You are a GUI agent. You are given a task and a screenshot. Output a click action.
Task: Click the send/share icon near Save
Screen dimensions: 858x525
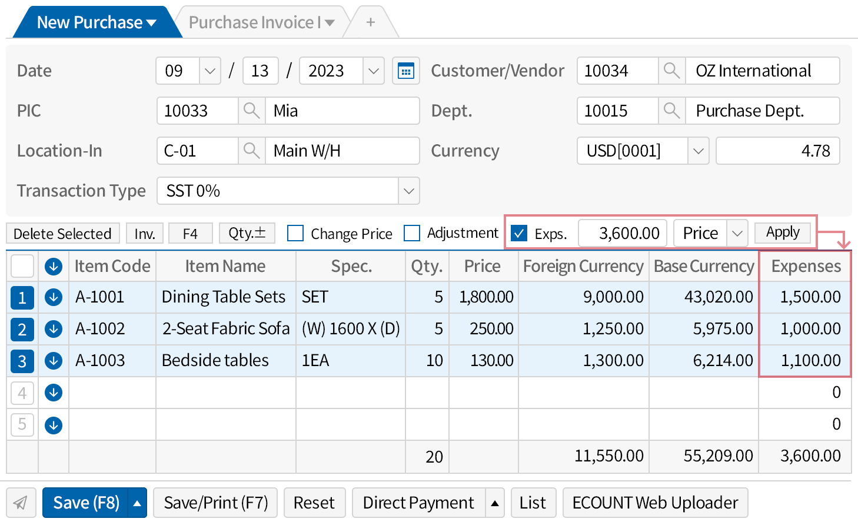click(21, 503)
